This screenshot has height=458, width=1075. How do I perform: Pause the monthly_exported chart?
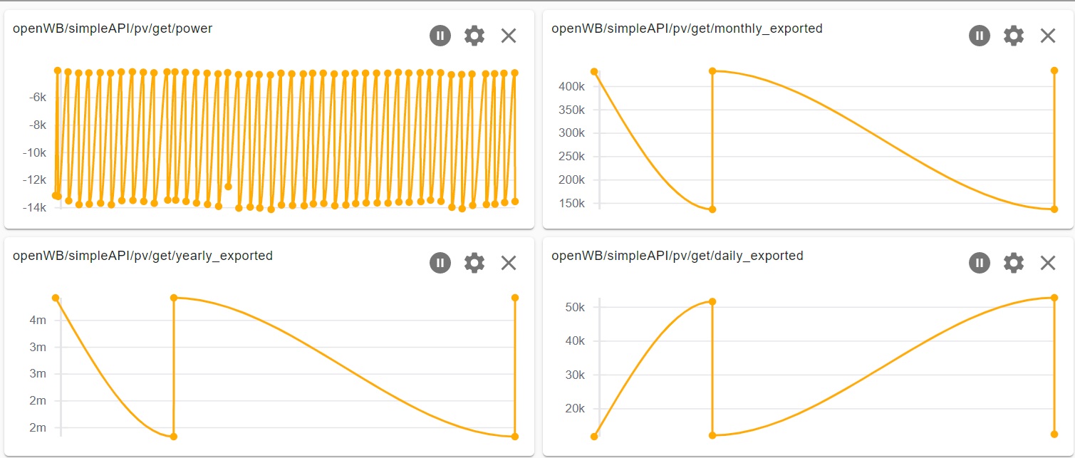pos(980,36)
